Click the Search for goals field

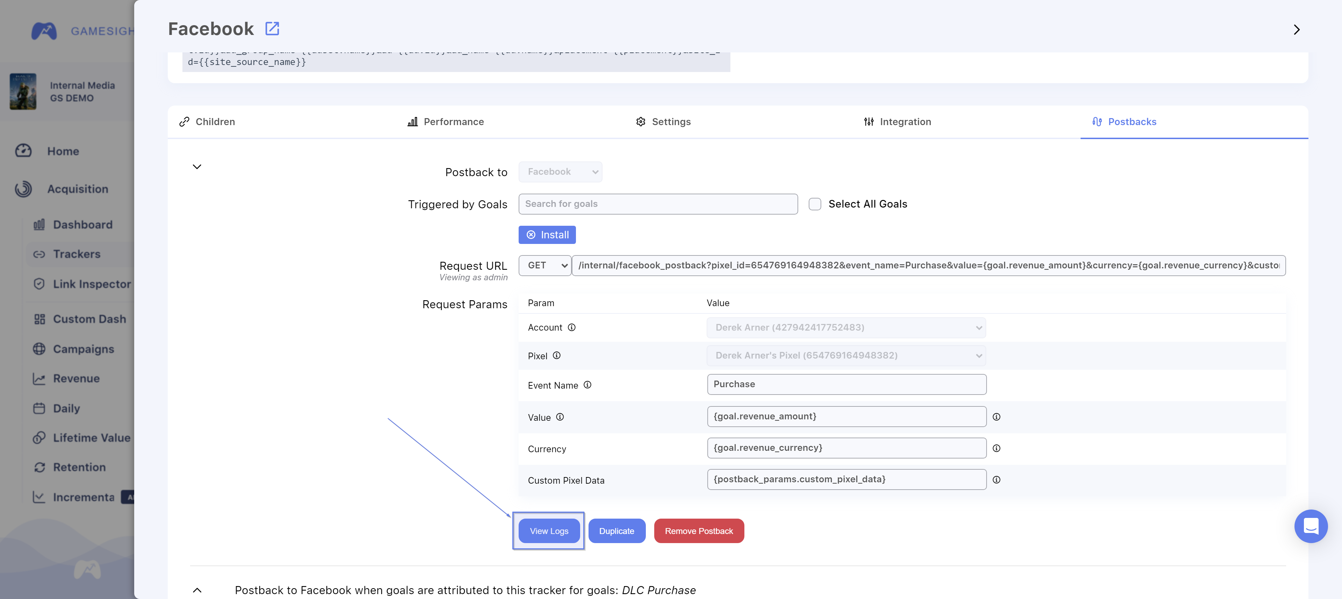[x=658, y=204]
